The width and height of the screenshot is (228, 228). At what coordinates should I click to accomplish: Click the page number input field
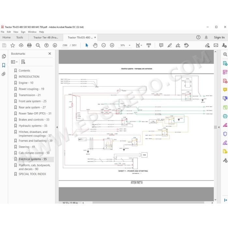point(65,45)
